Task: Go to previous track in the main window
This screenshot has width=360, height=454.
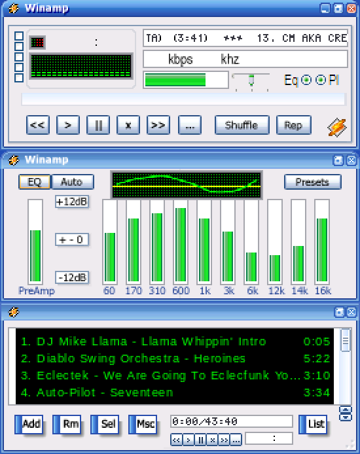Action: [38, 125]
